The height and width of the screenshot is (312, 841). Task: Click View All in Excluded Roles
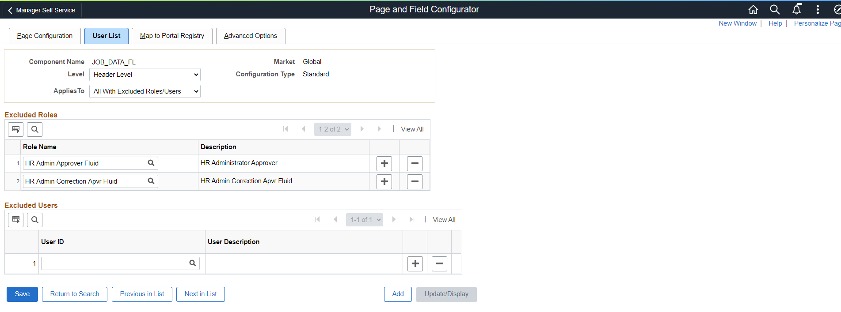coord(412,129)
